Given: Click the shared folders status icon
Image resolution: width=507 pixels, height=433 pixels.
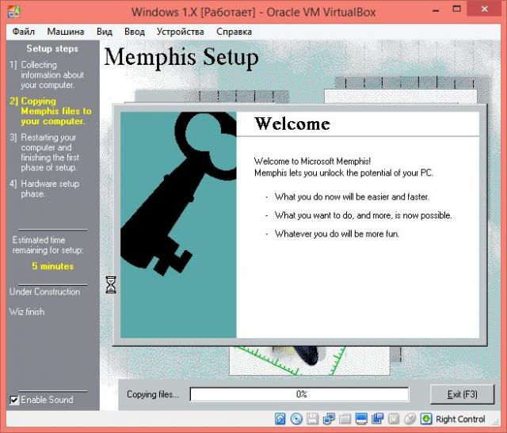Looking at the screenshot, I should tap(345, 419).
